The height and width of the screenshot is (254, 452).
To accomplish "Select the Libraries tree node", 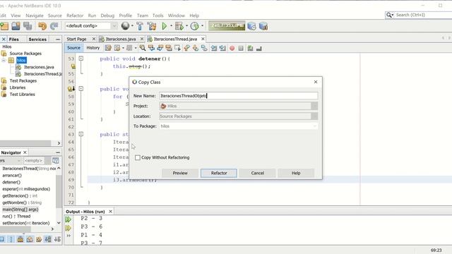I will (18, 87).
